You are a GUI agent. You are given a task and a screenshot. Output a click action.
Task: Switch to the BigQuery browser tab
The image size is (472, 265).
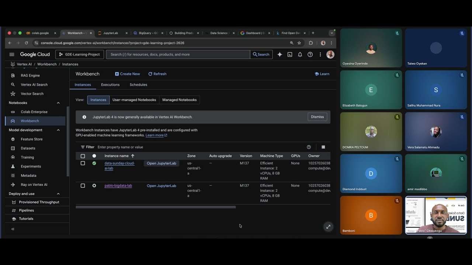[x=148, y=33]
